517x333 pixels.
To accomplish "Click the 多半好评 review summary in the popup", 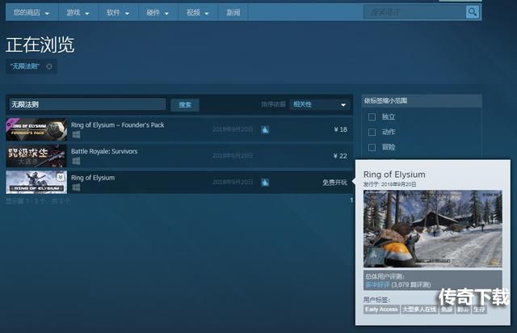I will point(377,285).
